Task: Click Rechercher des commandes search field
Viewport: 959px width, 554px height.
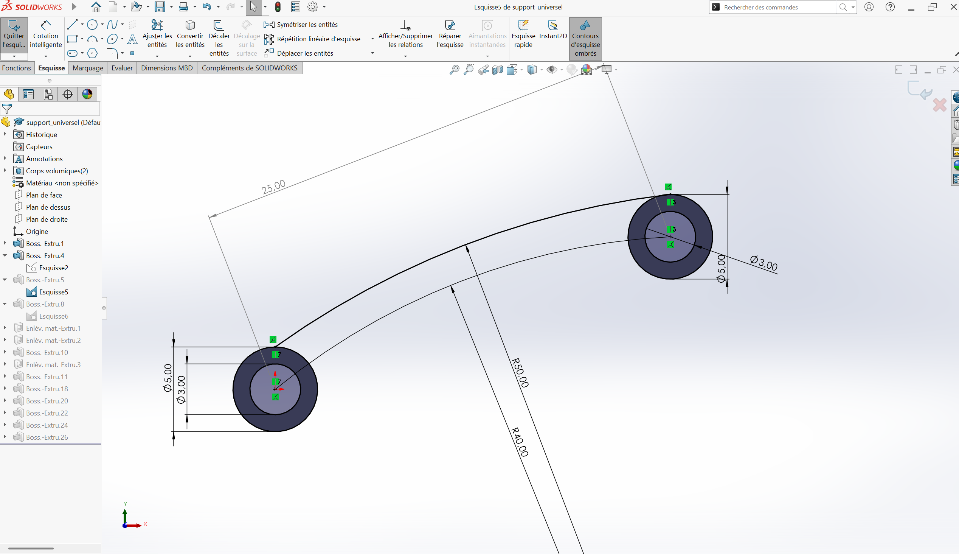Action: 779,7
